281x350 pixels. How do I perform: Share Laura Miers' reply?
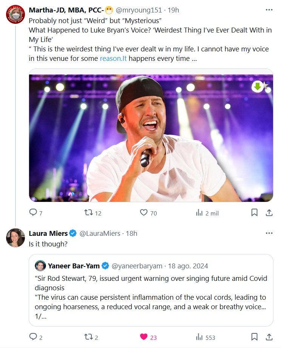(269, 337)
